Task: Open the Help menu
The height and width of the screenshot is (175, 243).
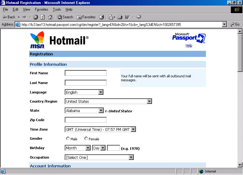Action: pos(69,9)
